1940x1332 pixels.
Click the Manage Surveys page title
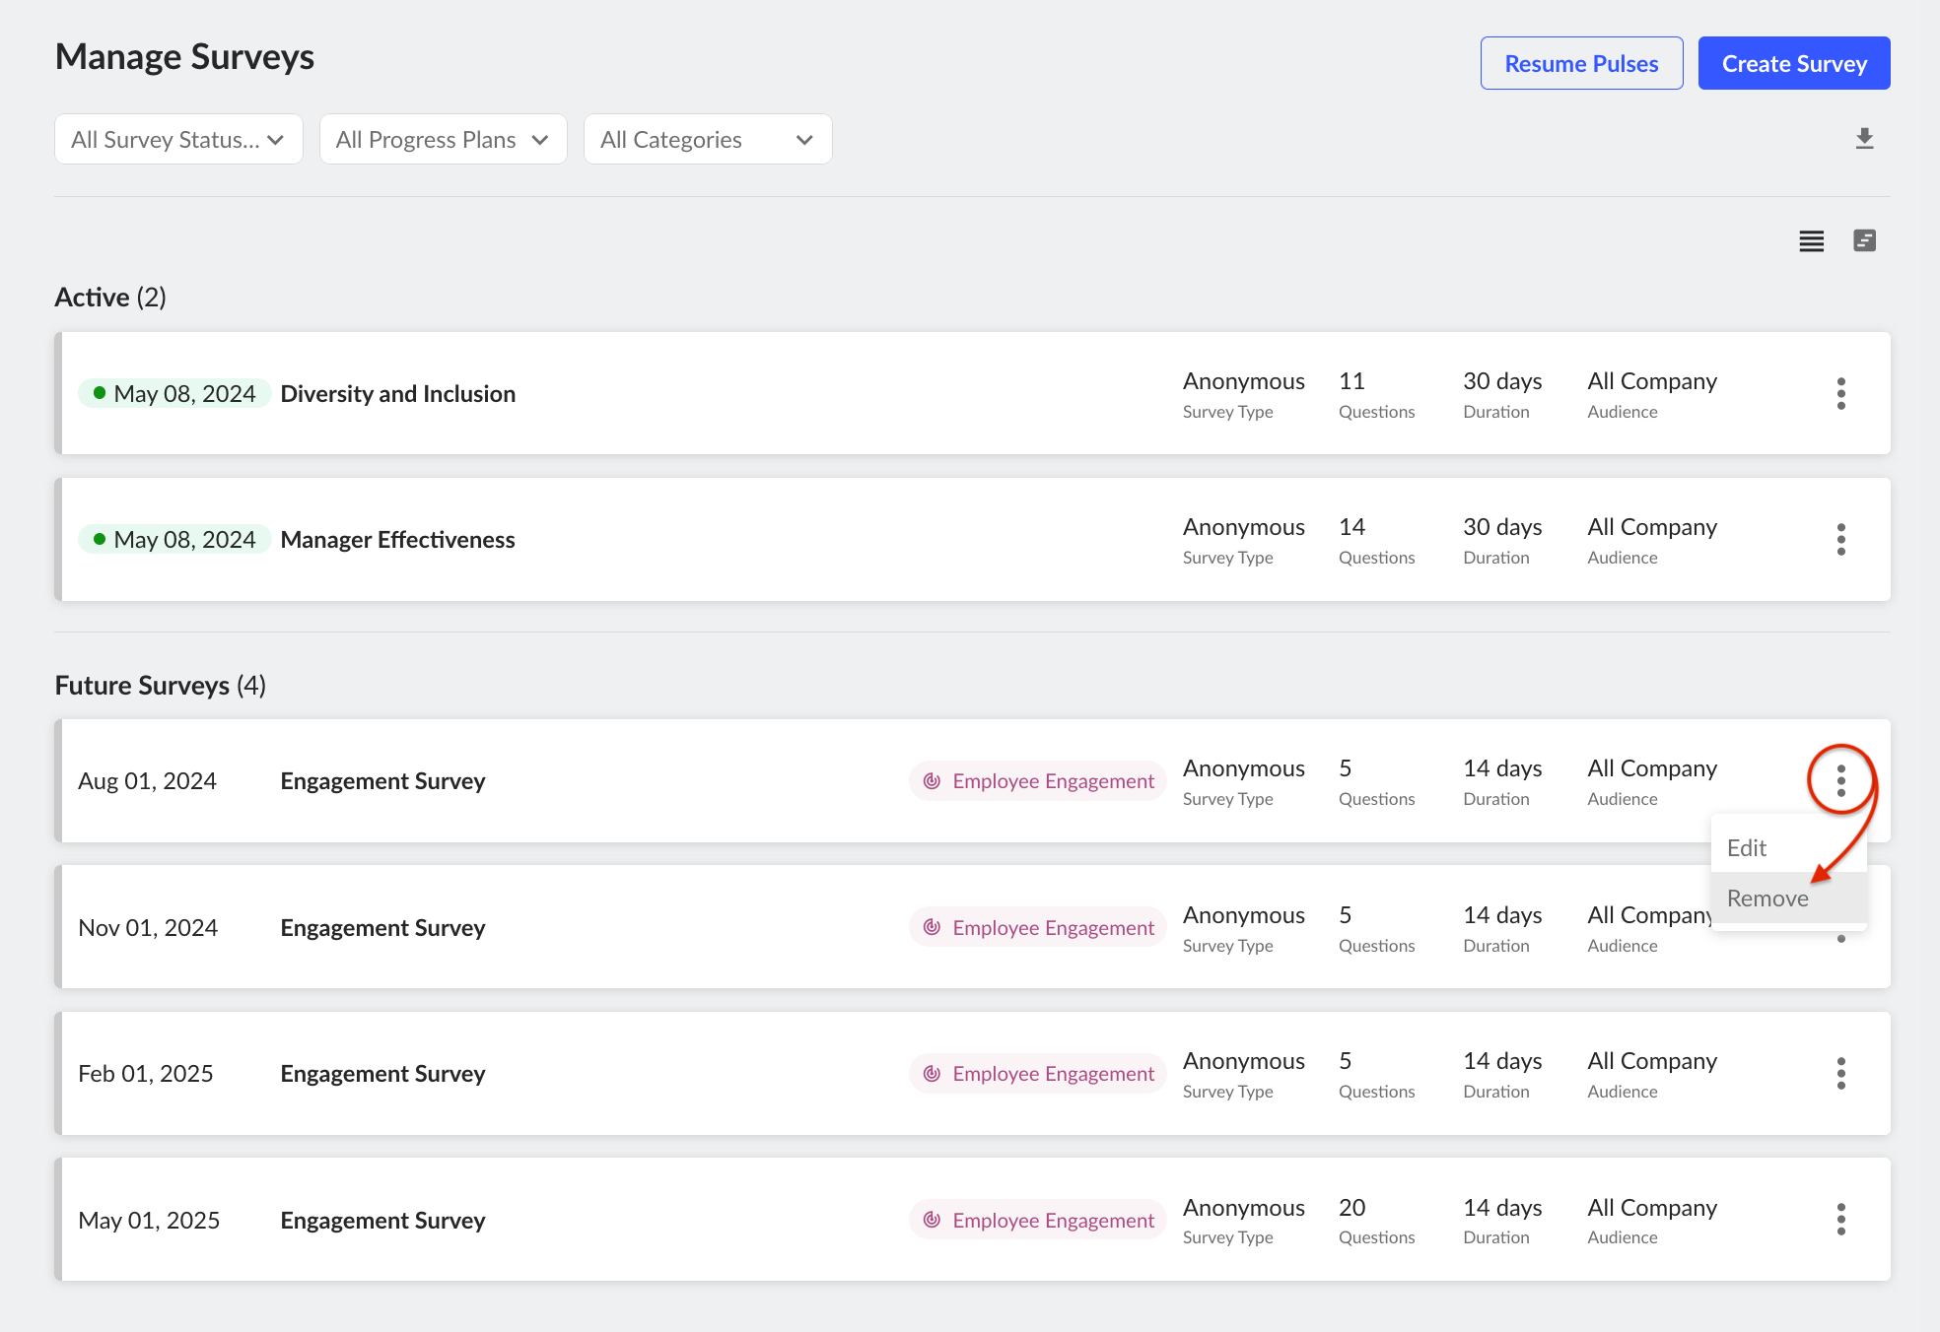(184, 57)
